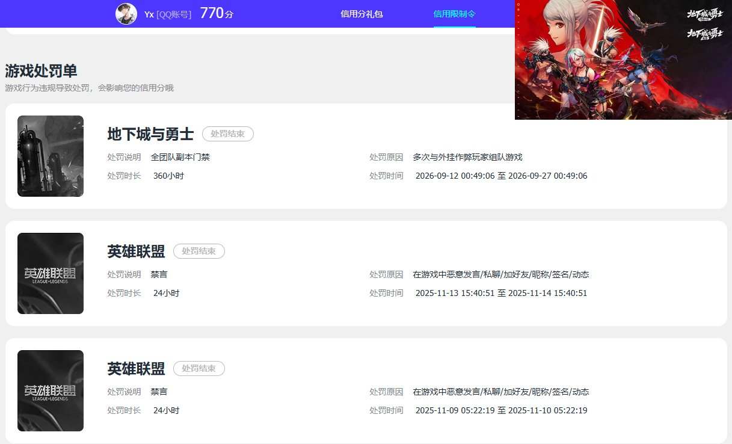Click 处罚结束 badge on last 英雄联盟 entry

coord(199,368)
